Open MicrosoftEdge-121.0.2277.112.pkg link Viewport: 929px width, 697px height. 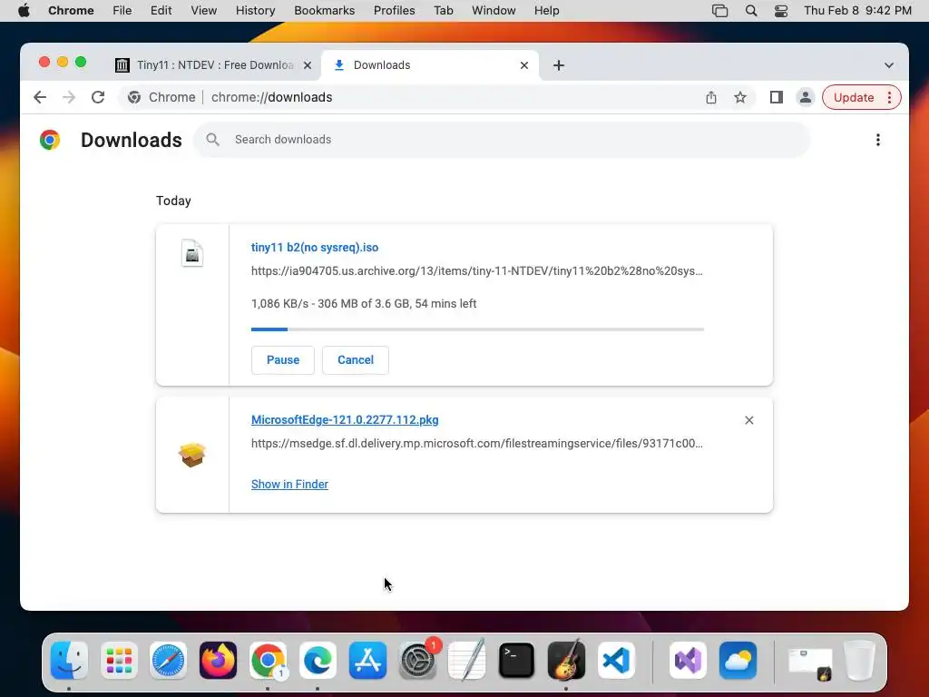click(x=345, y=419)
